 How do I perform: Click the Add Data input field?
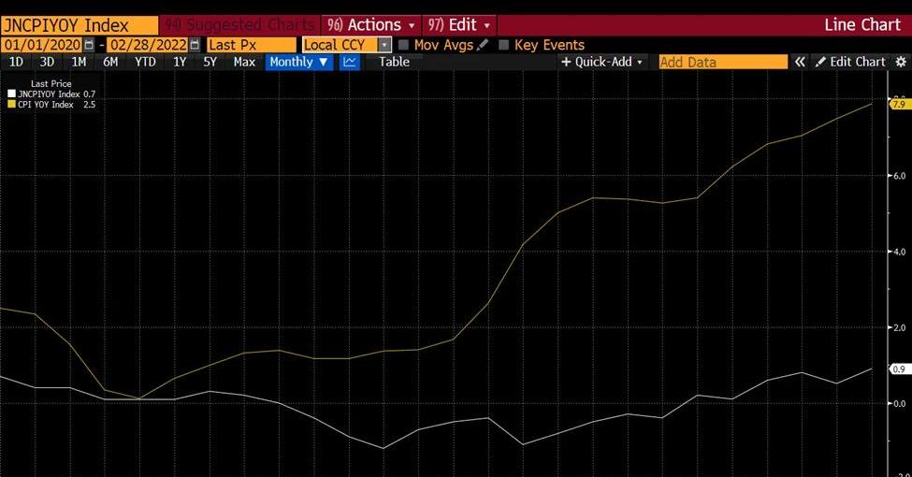tap(722, 62)
